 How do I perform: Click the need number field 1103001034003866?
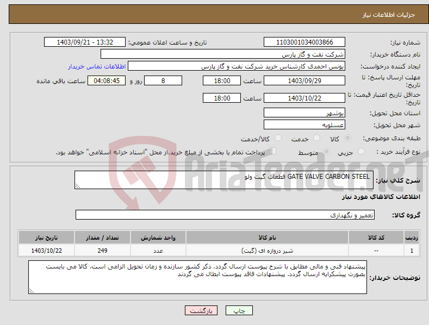click(304, 42)
